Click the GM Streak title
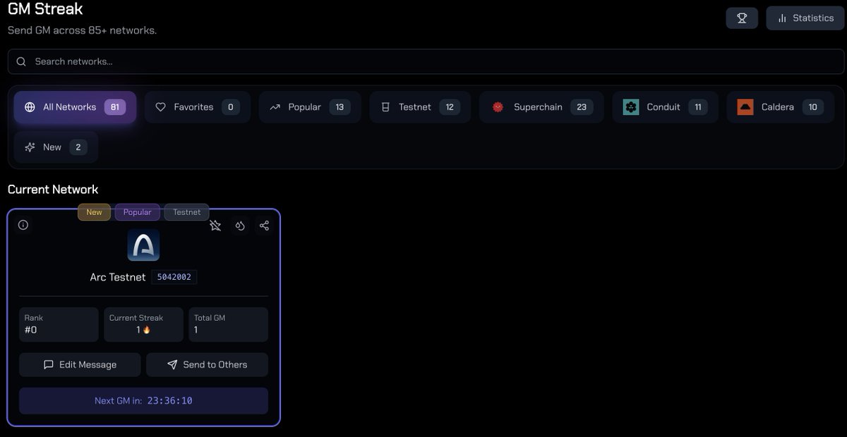 pos(45,9)
